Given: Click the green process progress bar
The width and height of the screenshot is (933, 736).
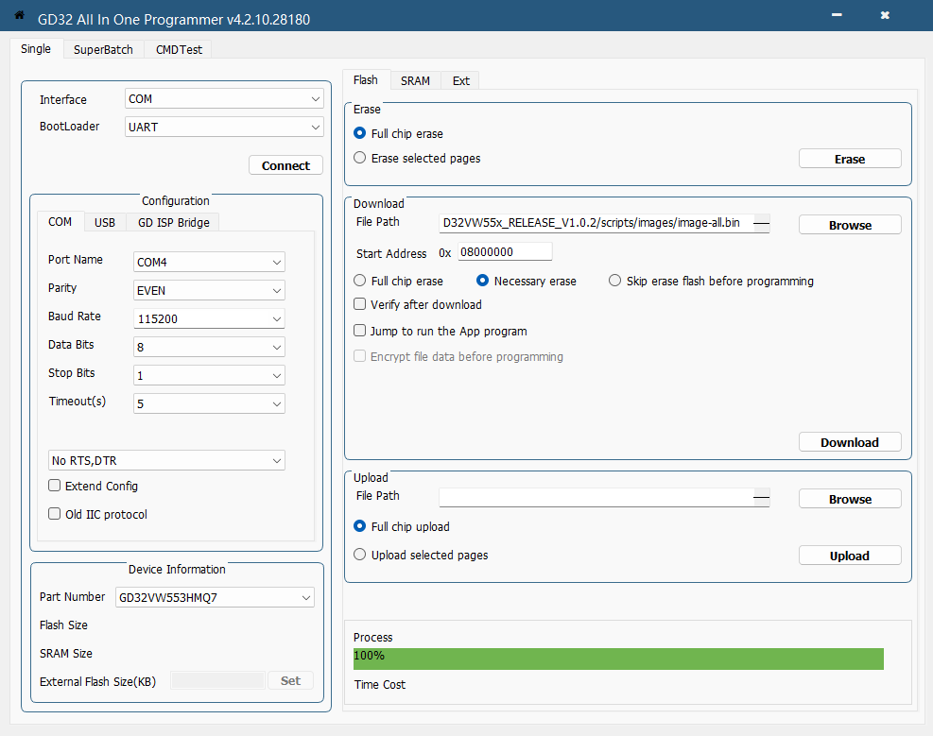Looking at the screenshot, I should coord(618,658).
